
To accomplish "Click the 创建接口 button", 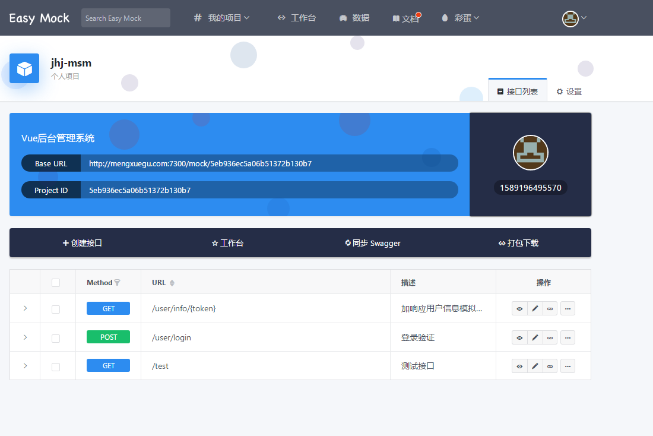I will [x=83, y=243].
